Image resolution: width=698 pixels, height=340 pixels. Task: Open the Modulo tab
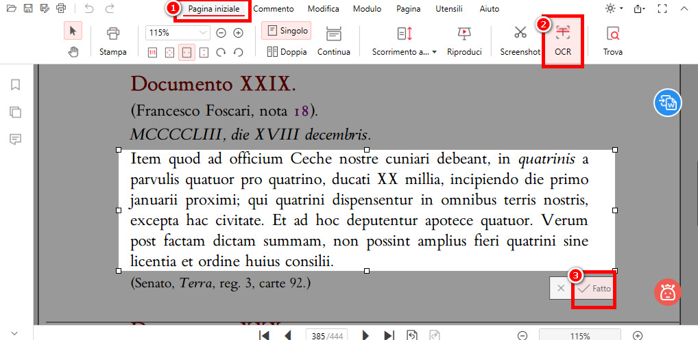pyautogui.click(x=368, y=9)
